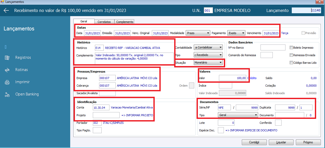Click the Documento field
The width and height of the screenshot is (325, 148).
[x=289, y=115]
